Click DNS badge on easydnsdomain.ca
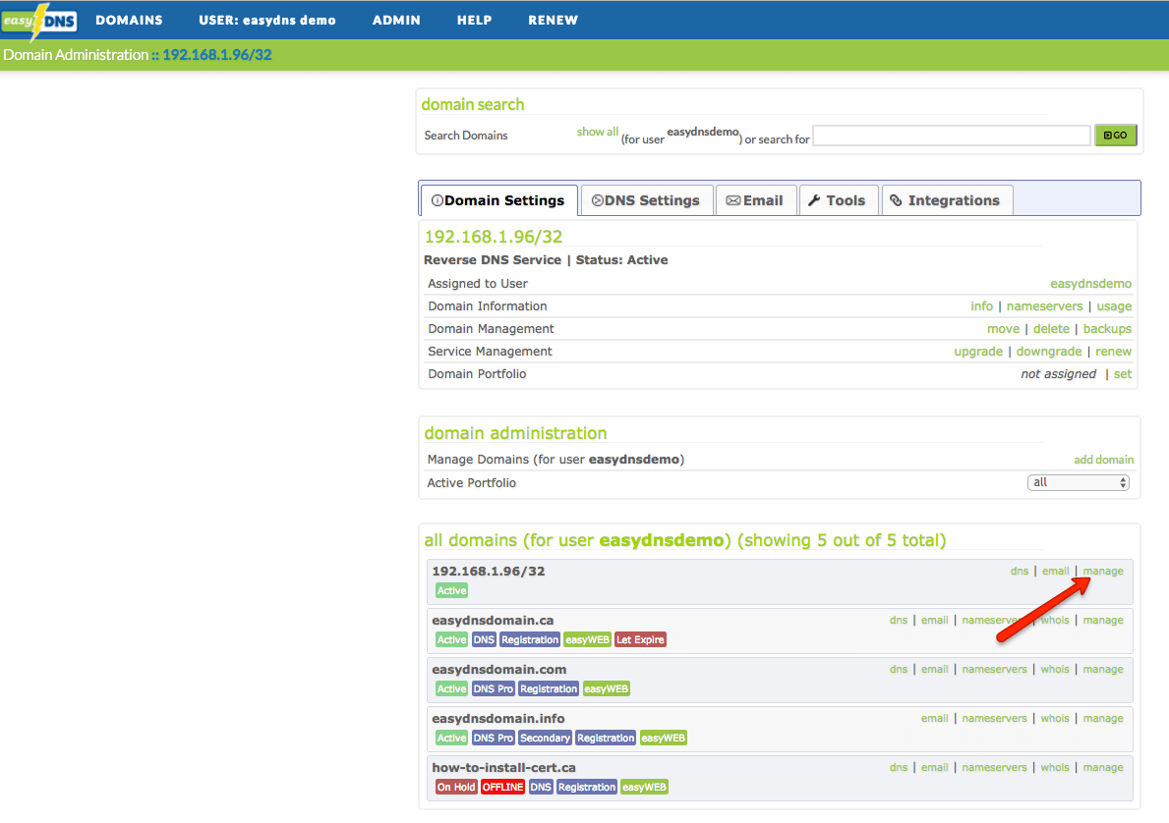This screenshot has height=823, width=1169. click(484, 639)
